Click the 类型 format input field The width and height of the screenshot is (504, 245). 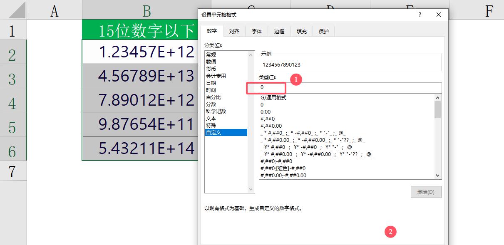(x=350, y=87)
